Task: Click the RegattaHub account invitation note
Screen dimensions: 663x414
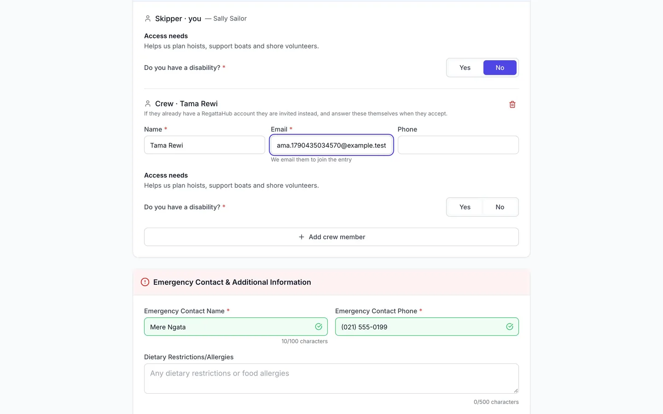Action: click(296, 114)
